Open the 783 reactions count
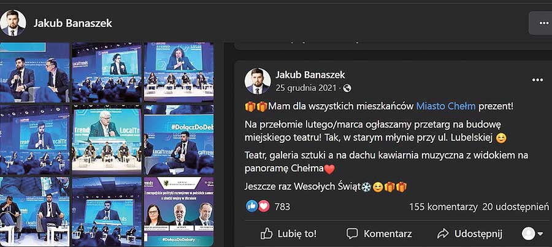 (282, 207)
